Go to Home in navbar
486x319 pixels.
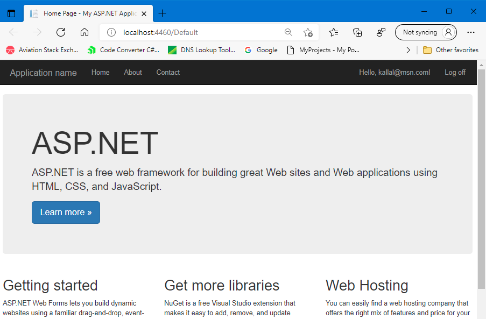[101, 73]
